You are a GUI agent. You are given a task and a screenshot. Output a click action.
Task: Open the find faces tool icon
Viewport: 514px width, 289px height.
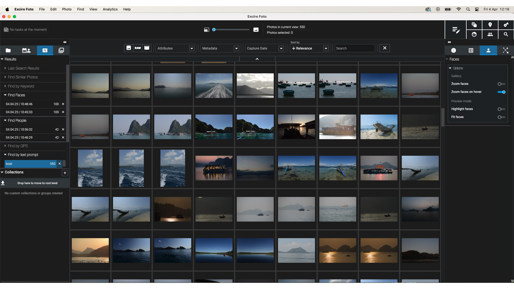pos(474,34)
